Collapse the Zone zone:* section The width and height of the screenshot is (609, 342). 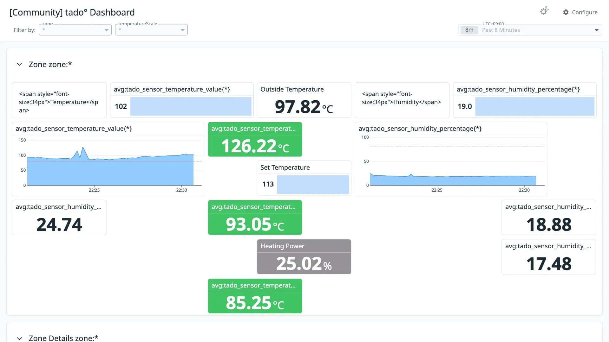19,64
